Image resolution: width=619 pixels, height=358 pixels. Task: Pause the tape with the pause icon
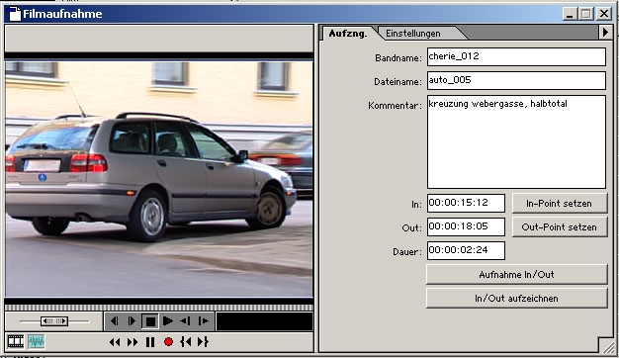tap(150, 342)
